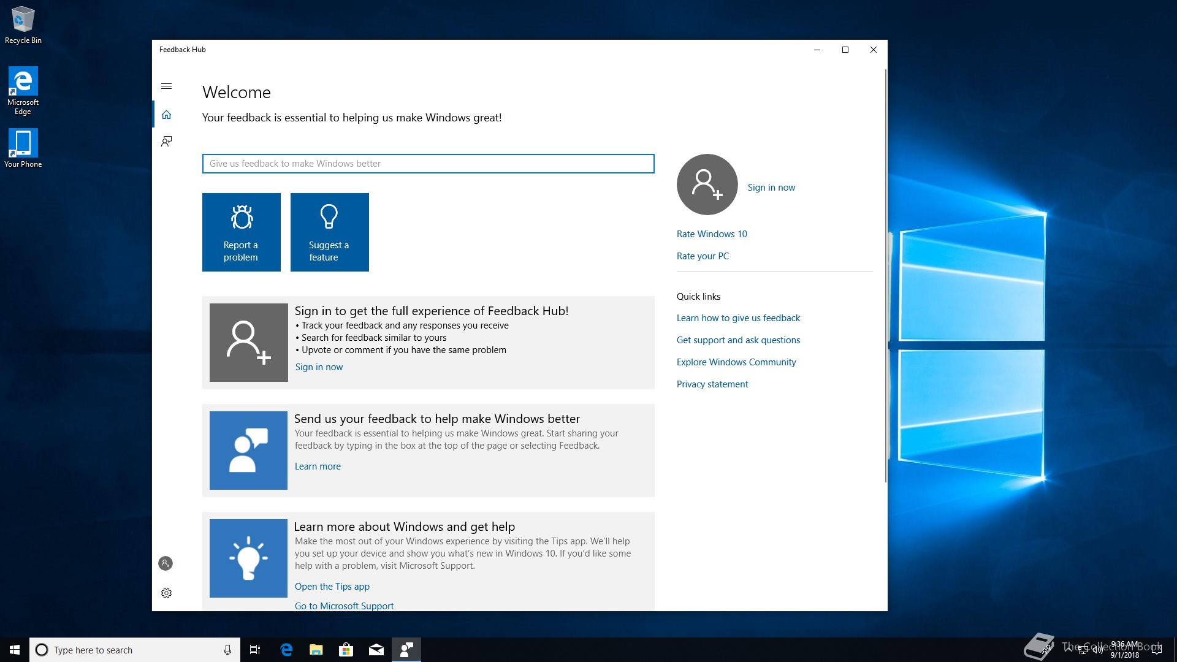Click the taskbar clock and date
Viewport: 1177px width, 662px height.
coord(1124,650)
